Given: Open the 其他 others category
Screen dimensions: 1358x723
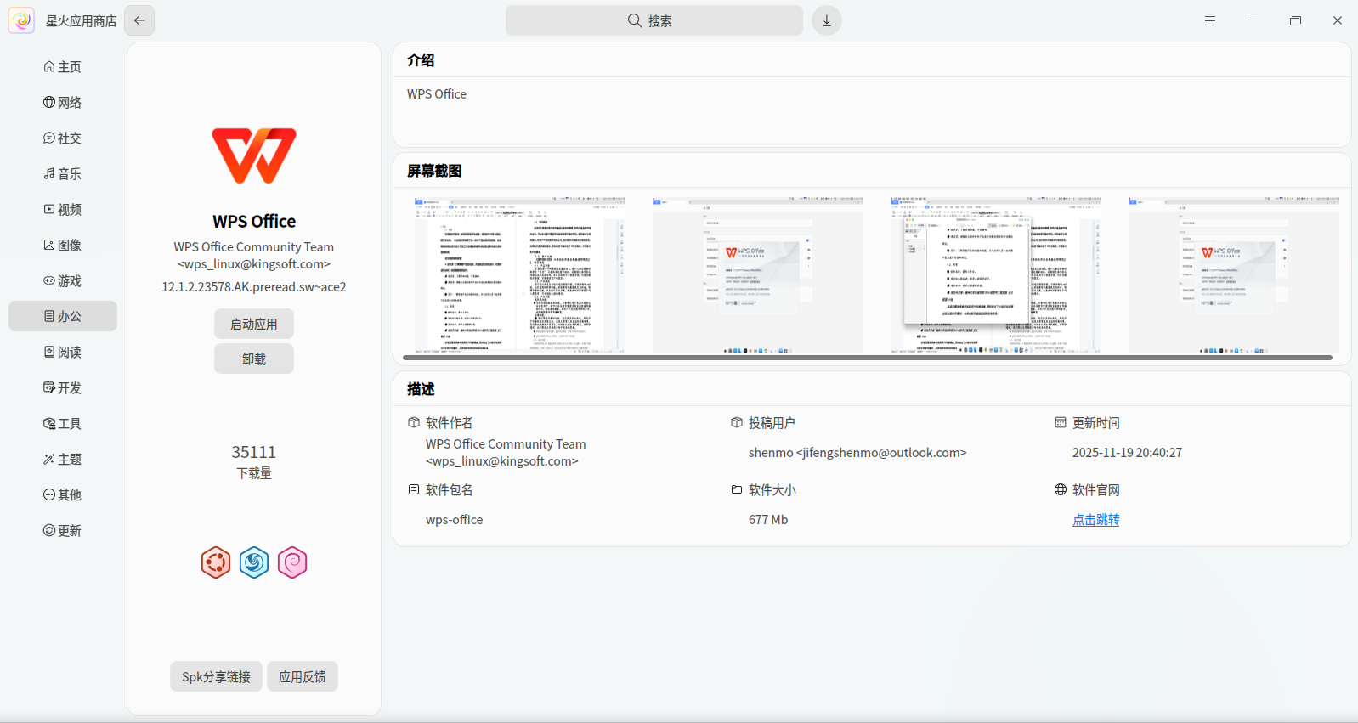Looking at the screenshot, I should (x=63, y=494).
